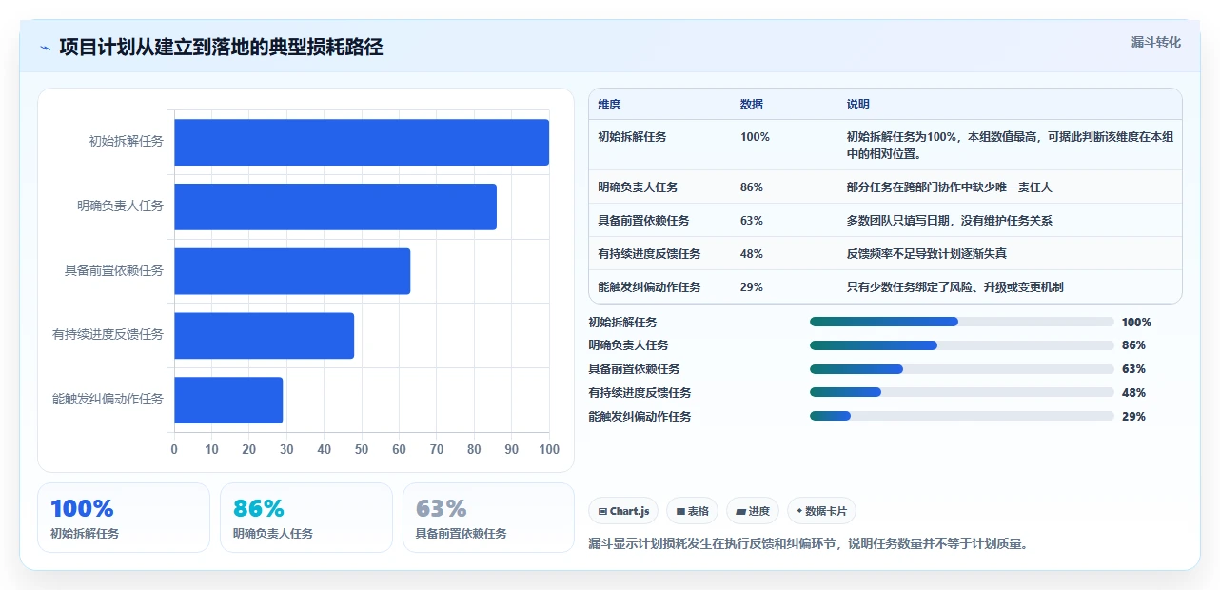Click the 29% label beside progress list
The height and width of the screenshot is (590, 1220).
coord(1133,417)
